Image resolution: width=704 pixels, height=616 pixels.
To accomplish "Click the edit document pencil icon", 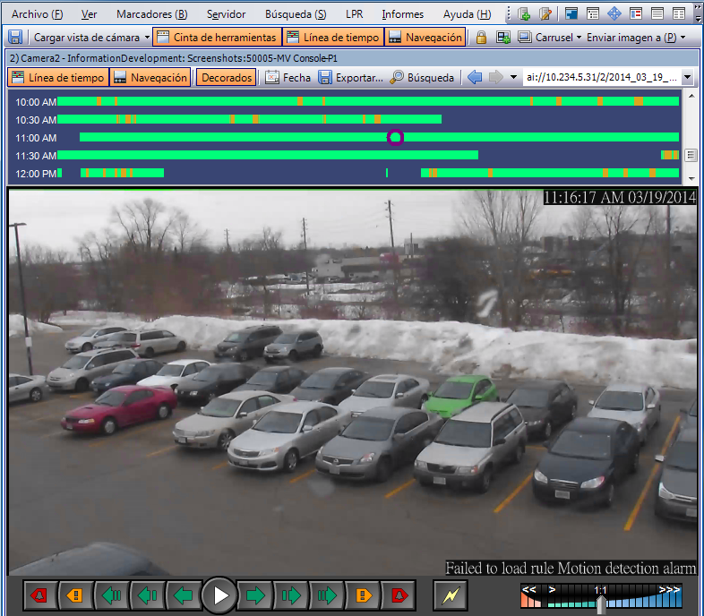I will pos(545,14).
